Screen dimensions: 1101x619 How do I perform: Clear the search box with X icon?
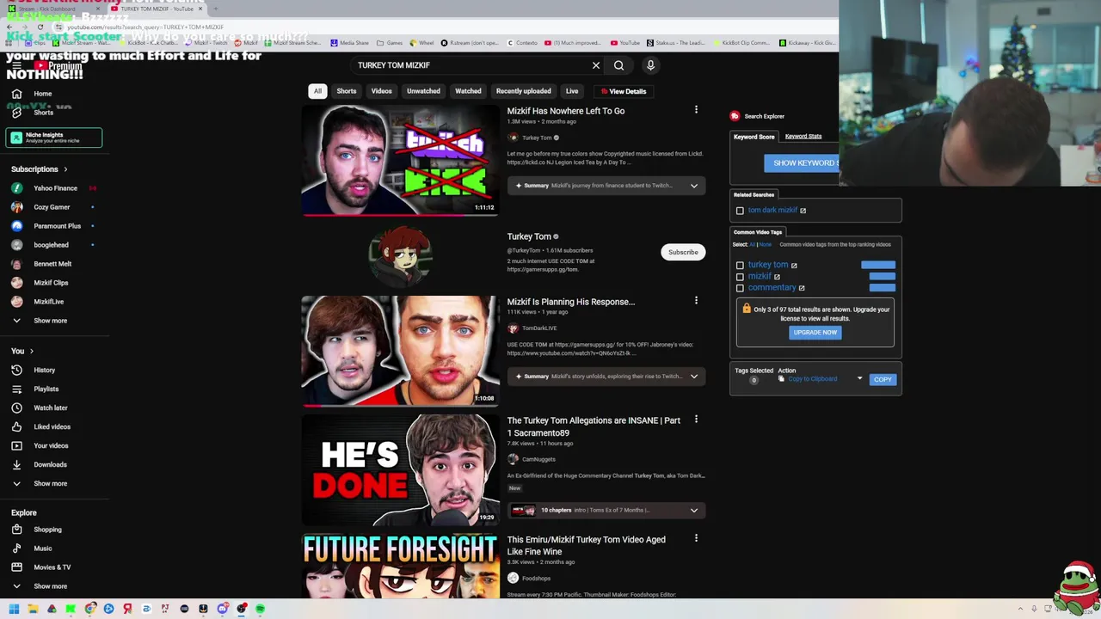pyautogui.click(x=596, y=65)
